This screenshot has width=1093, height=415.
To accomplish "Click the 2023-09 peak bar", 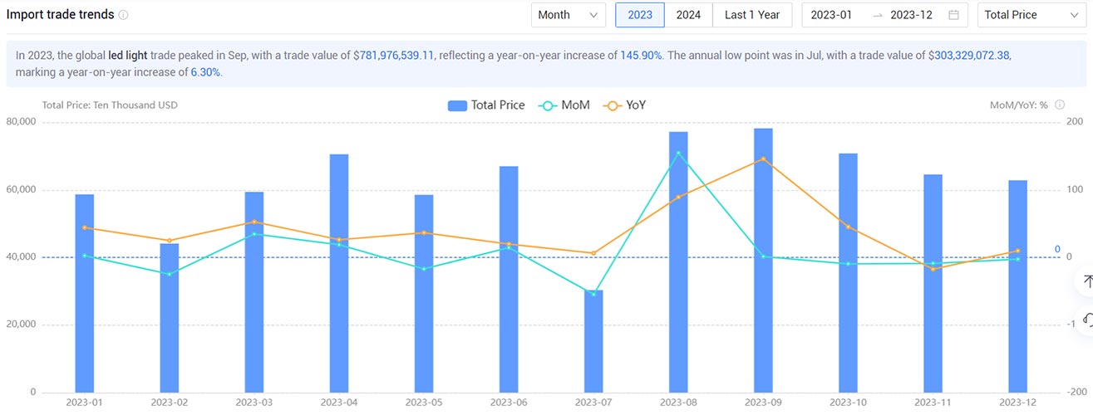I will pos(763,261).
